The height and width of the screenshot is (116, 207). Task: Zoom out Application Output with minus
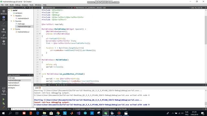coord(67,85)
